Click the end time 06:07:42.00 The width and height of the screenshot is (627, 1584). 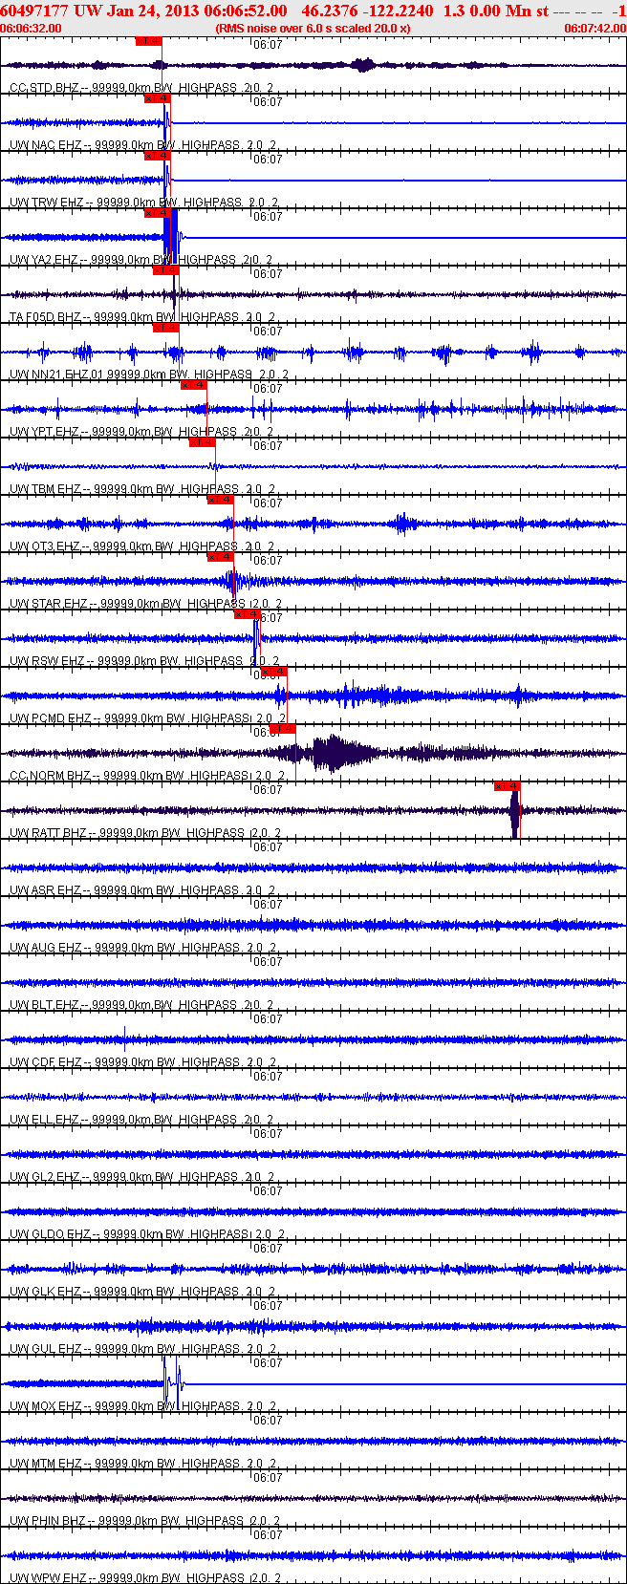[595, 28]
